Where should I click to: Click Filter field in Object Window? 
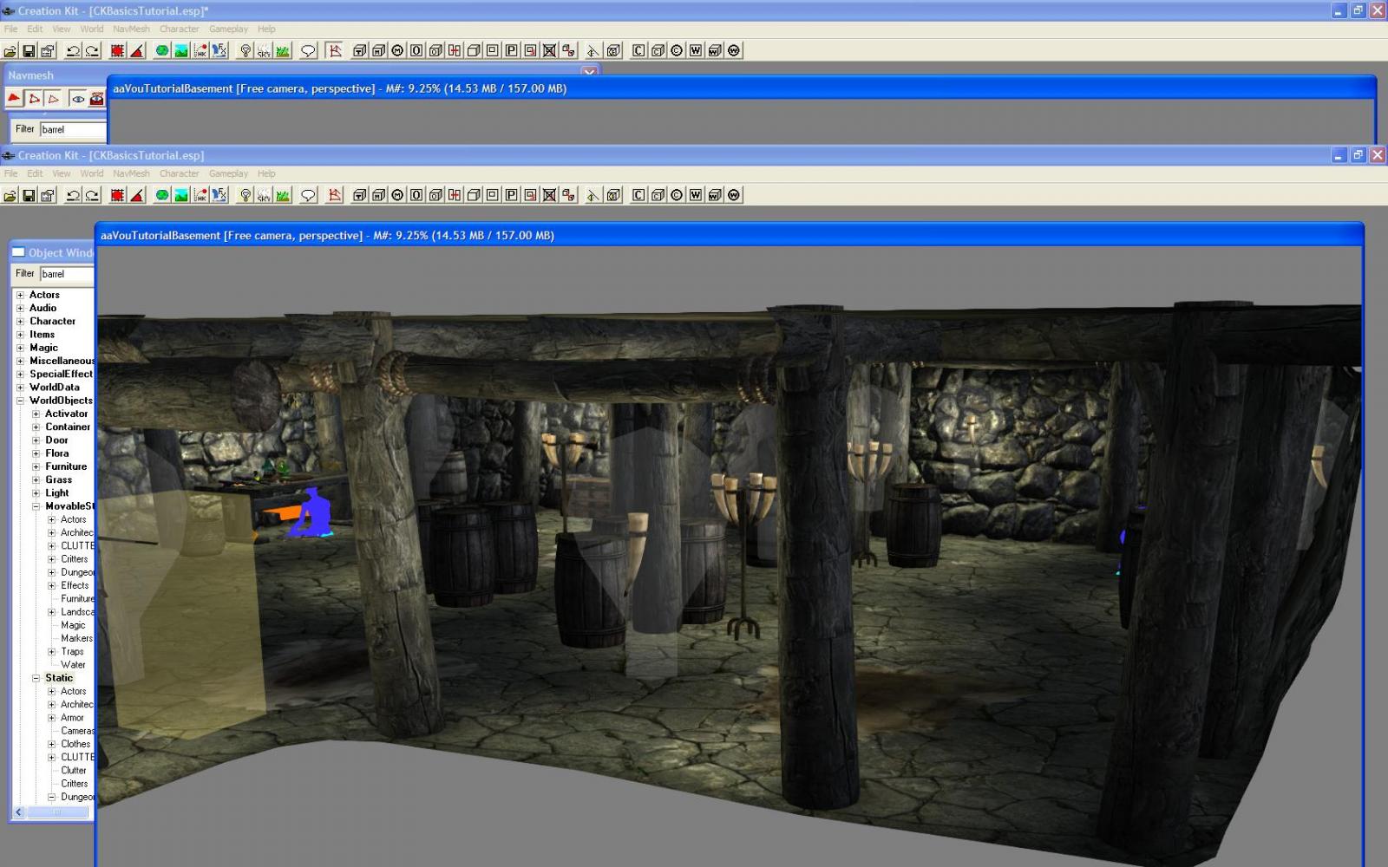[x=66, y=274]
